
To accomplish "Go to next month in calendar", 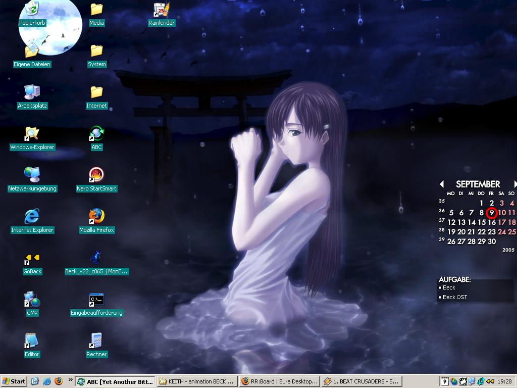I will [x=515, y=184].
